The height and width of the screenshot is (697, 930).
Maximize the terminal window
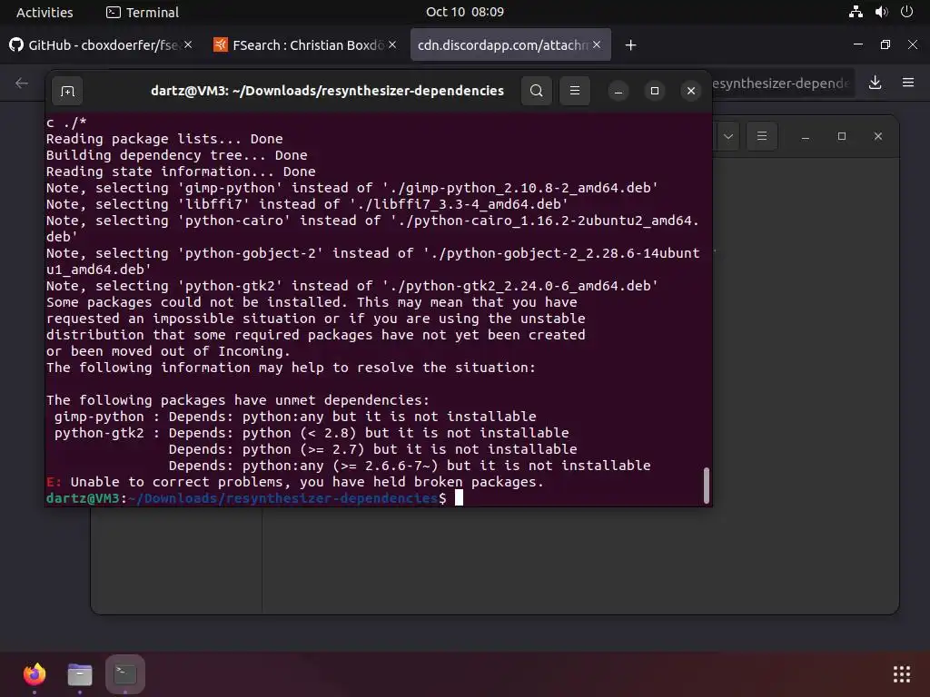(x=655, y=91)
